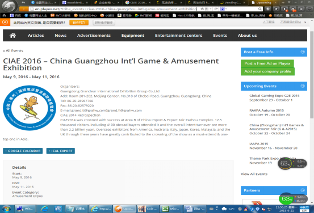The height and width of the screenshot is (213, 314).
Task: Click the View All Events link
Action: (254, 174)
